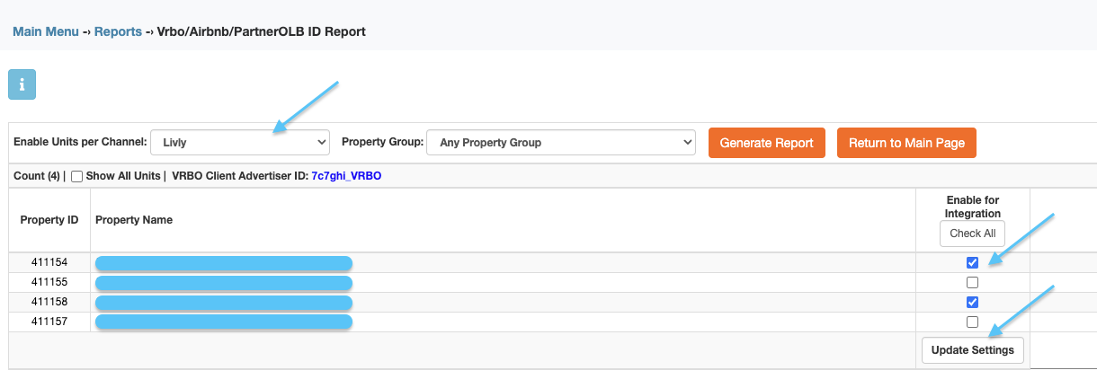Click the blue info icon
This screenshot has width=1097, height=388.
coord(22,85)
